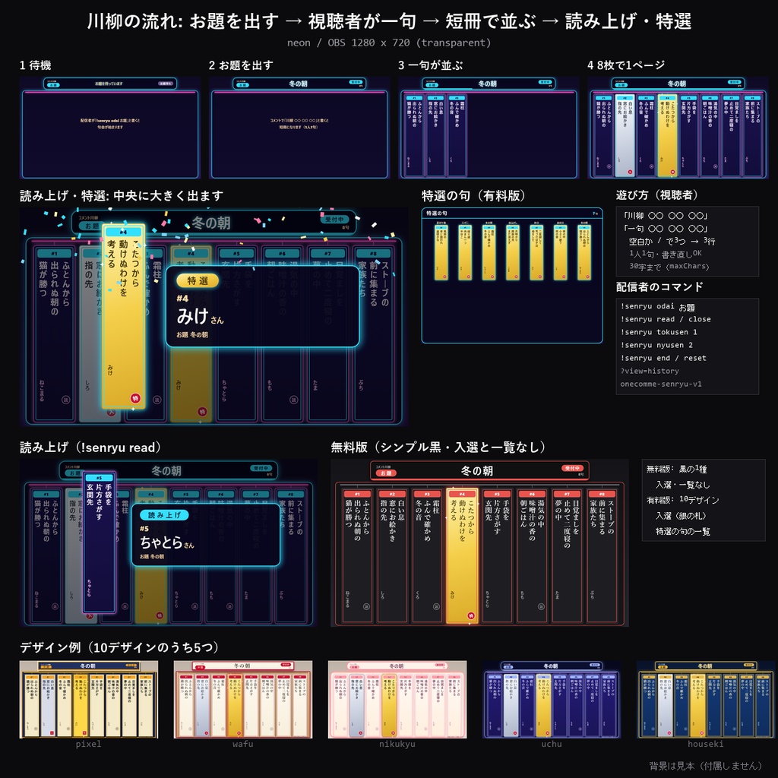This screenshot has width=778, height=778.
Task: Click the red 特 stamp on free-version card #4
Action: pyautogui.click(x=471, y=615)
